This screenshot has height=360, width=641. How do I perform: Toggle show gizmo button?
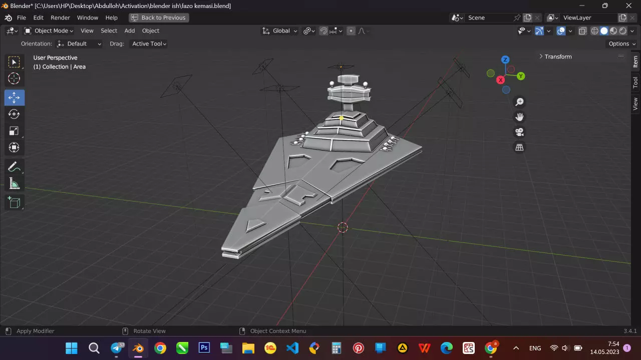tap(539, 31)
